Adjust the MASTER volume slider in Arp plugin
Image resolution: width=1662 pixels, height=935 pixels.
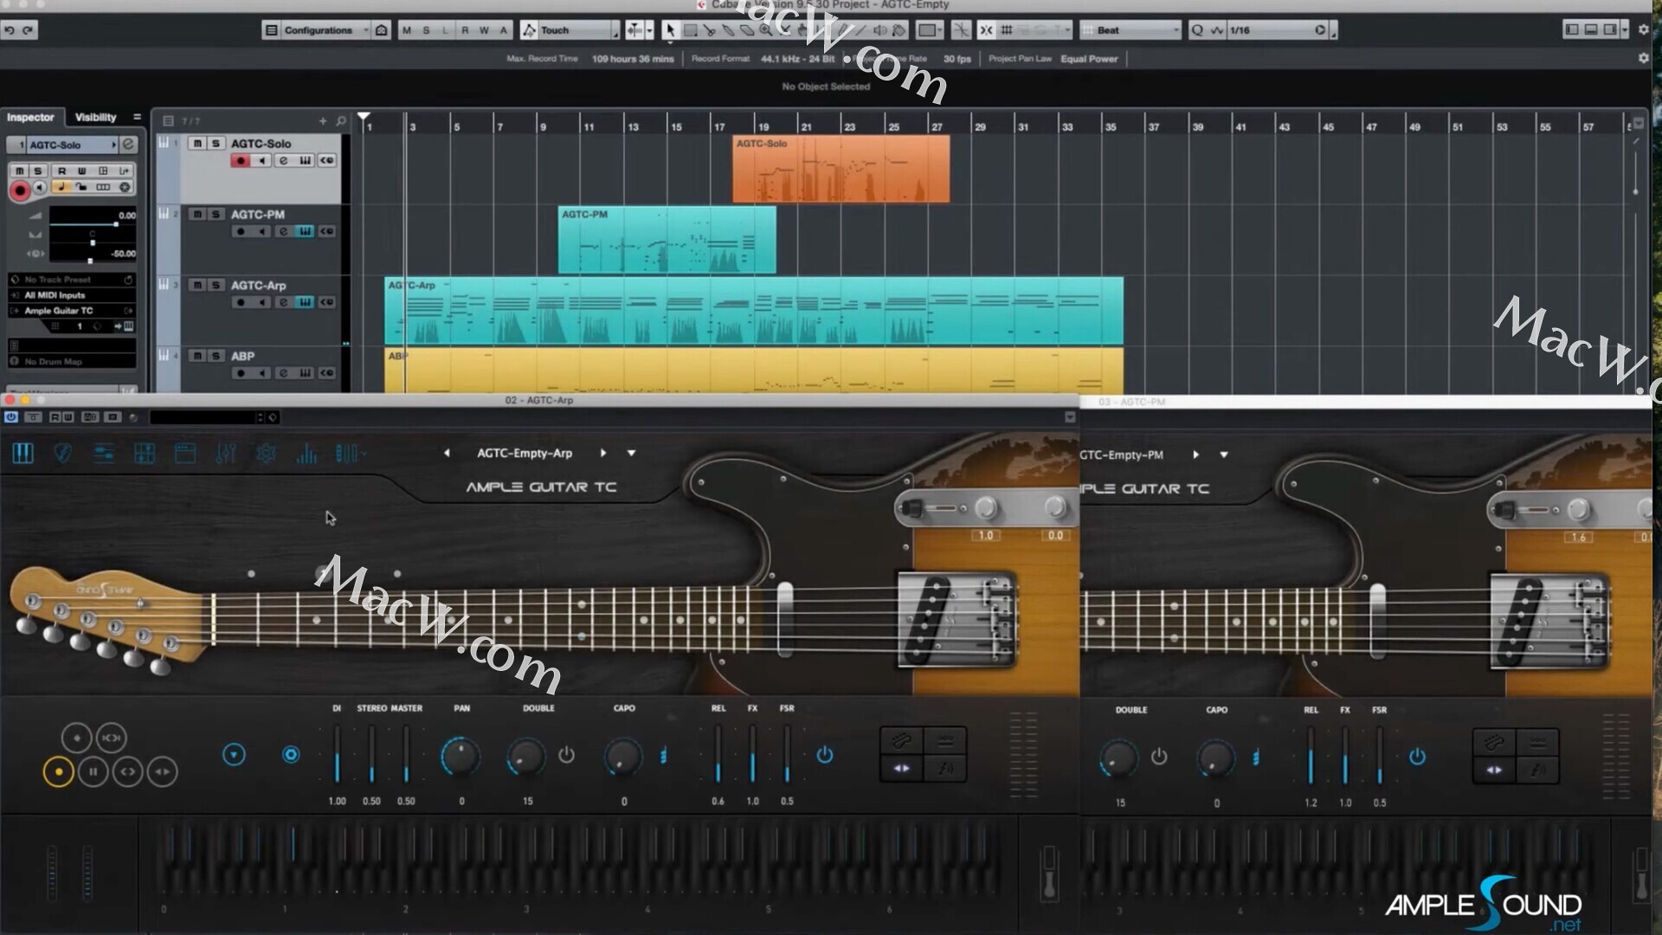tap(406, 755)
